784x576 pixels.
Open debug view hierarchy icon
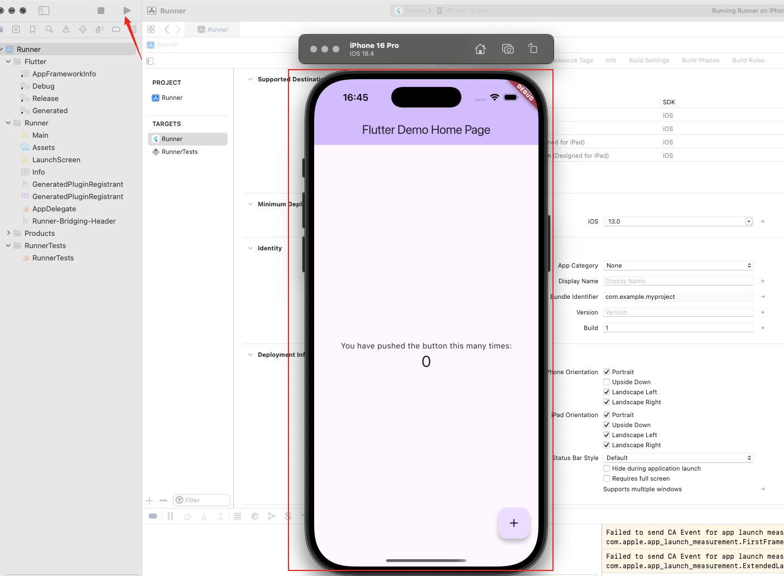[x=254, y=516]
